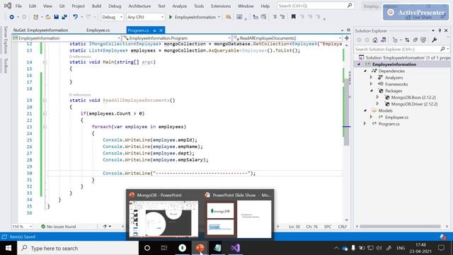Open the File menu

pos(18,6)
